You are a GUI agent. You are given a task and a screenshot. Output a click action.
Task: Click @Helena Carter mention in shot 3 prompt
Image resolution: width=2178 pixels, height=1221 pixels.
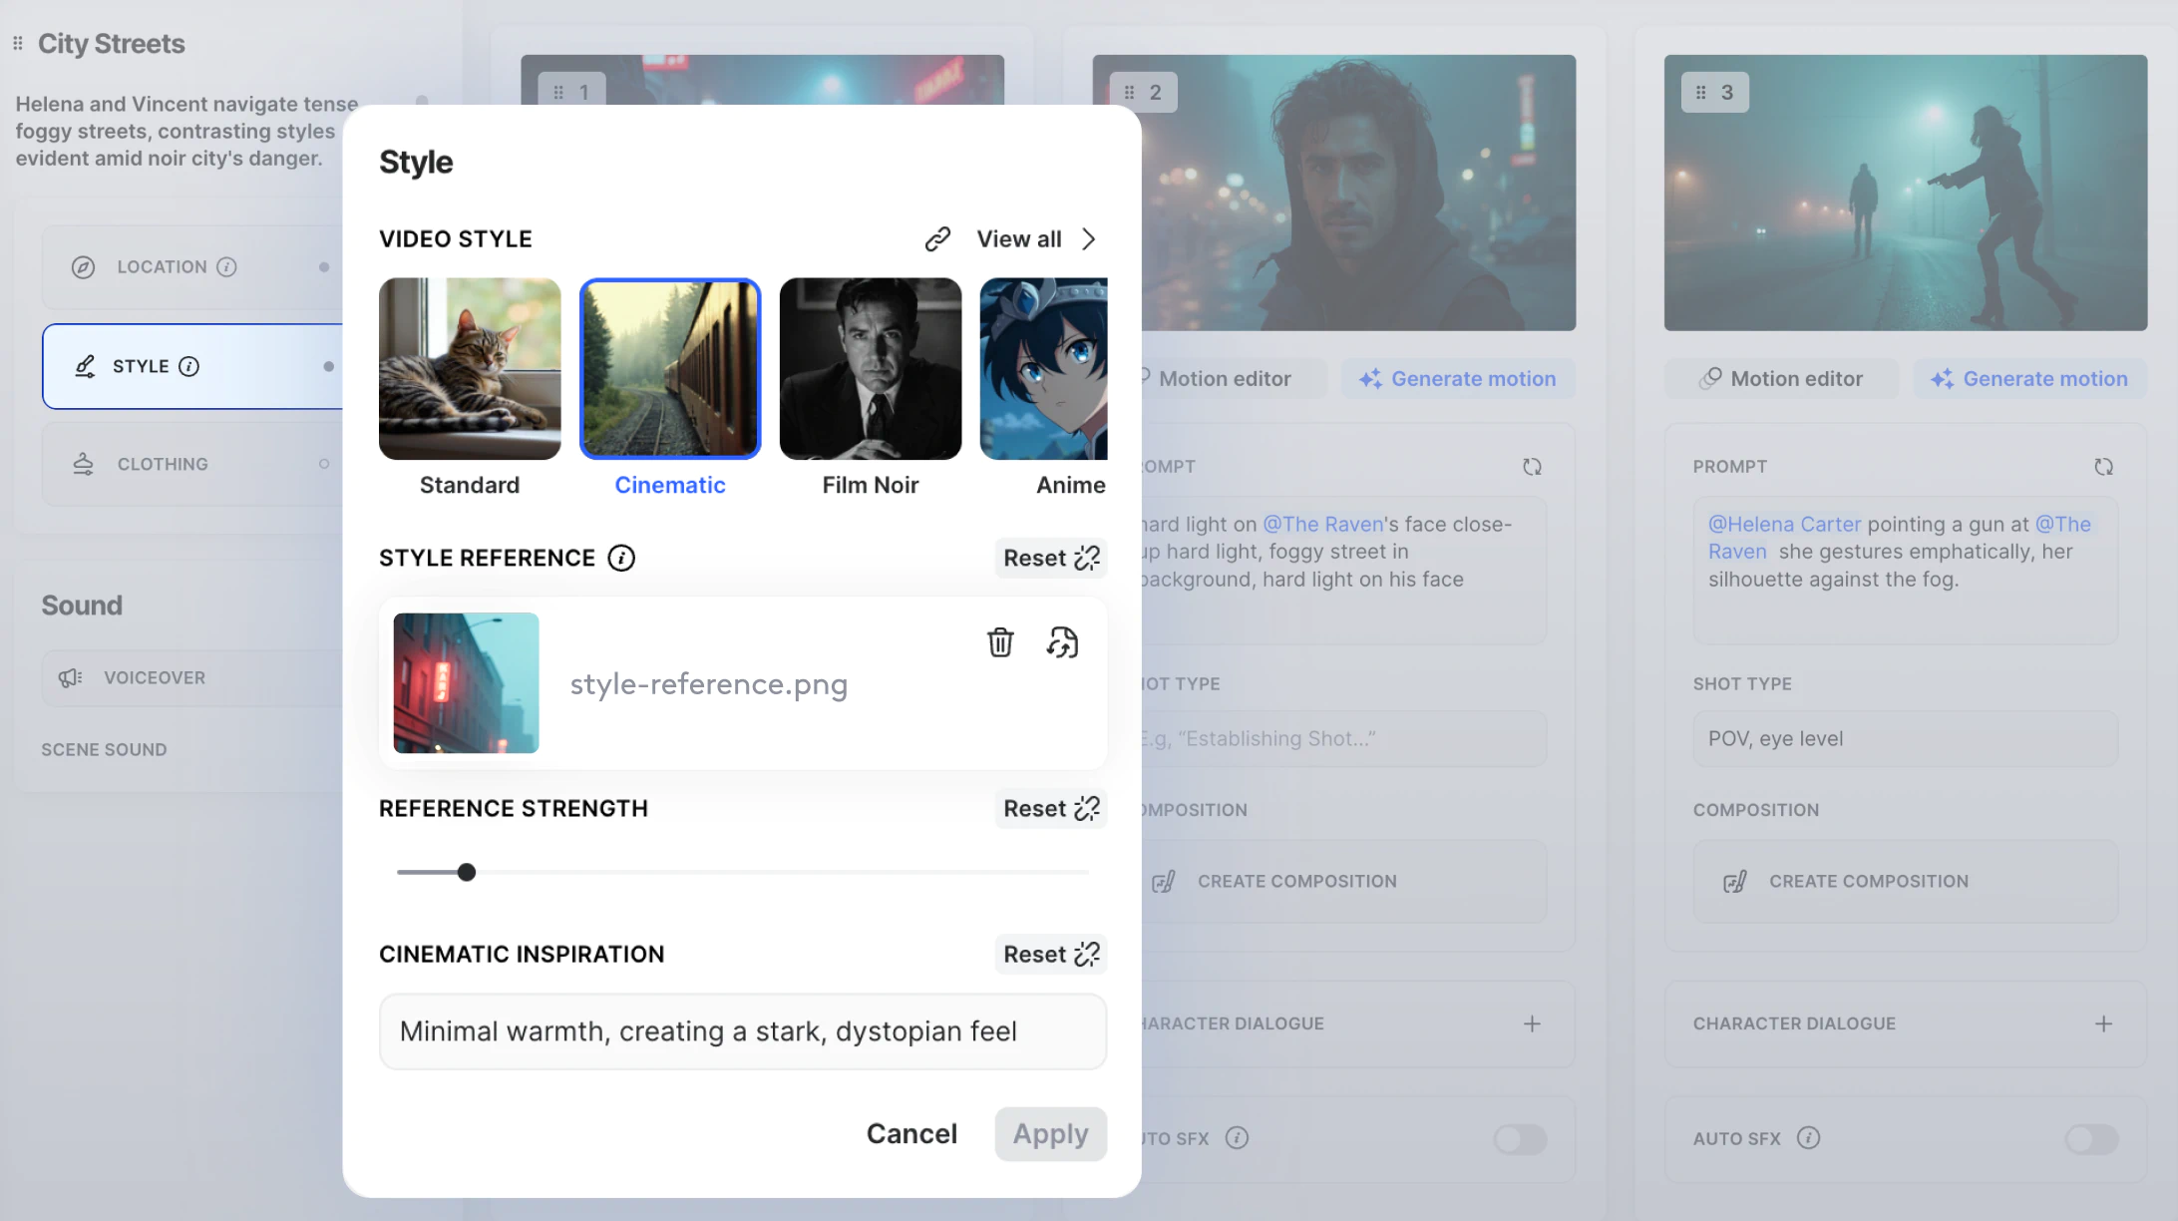tap(1784, 525)
